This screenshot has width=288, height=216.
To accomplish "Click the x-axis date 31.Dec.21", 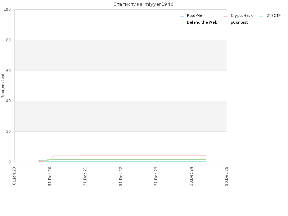I will (85, 176).
